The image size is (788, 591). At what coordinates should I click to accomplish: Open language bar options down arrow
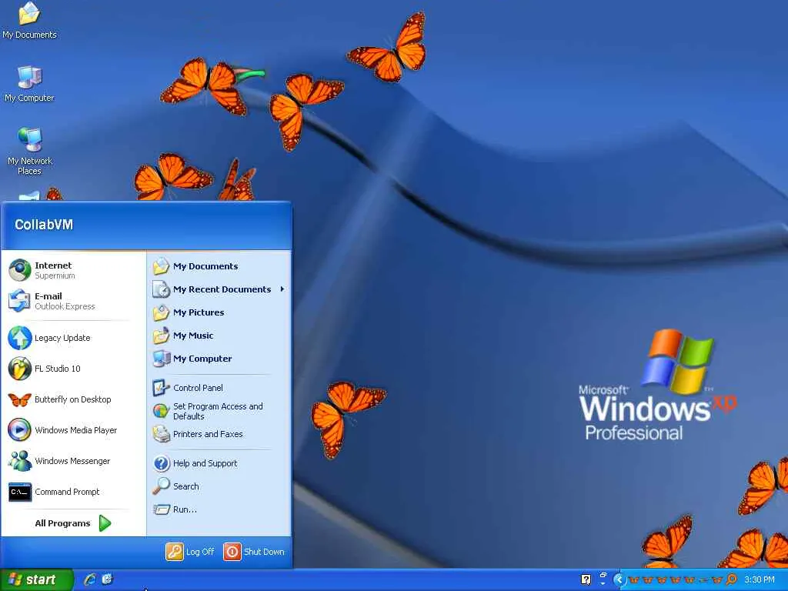point(603,583)
